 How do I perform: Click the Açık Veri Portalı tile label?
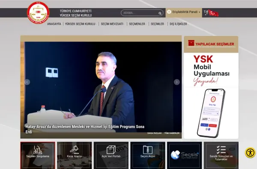pos(111,156)
